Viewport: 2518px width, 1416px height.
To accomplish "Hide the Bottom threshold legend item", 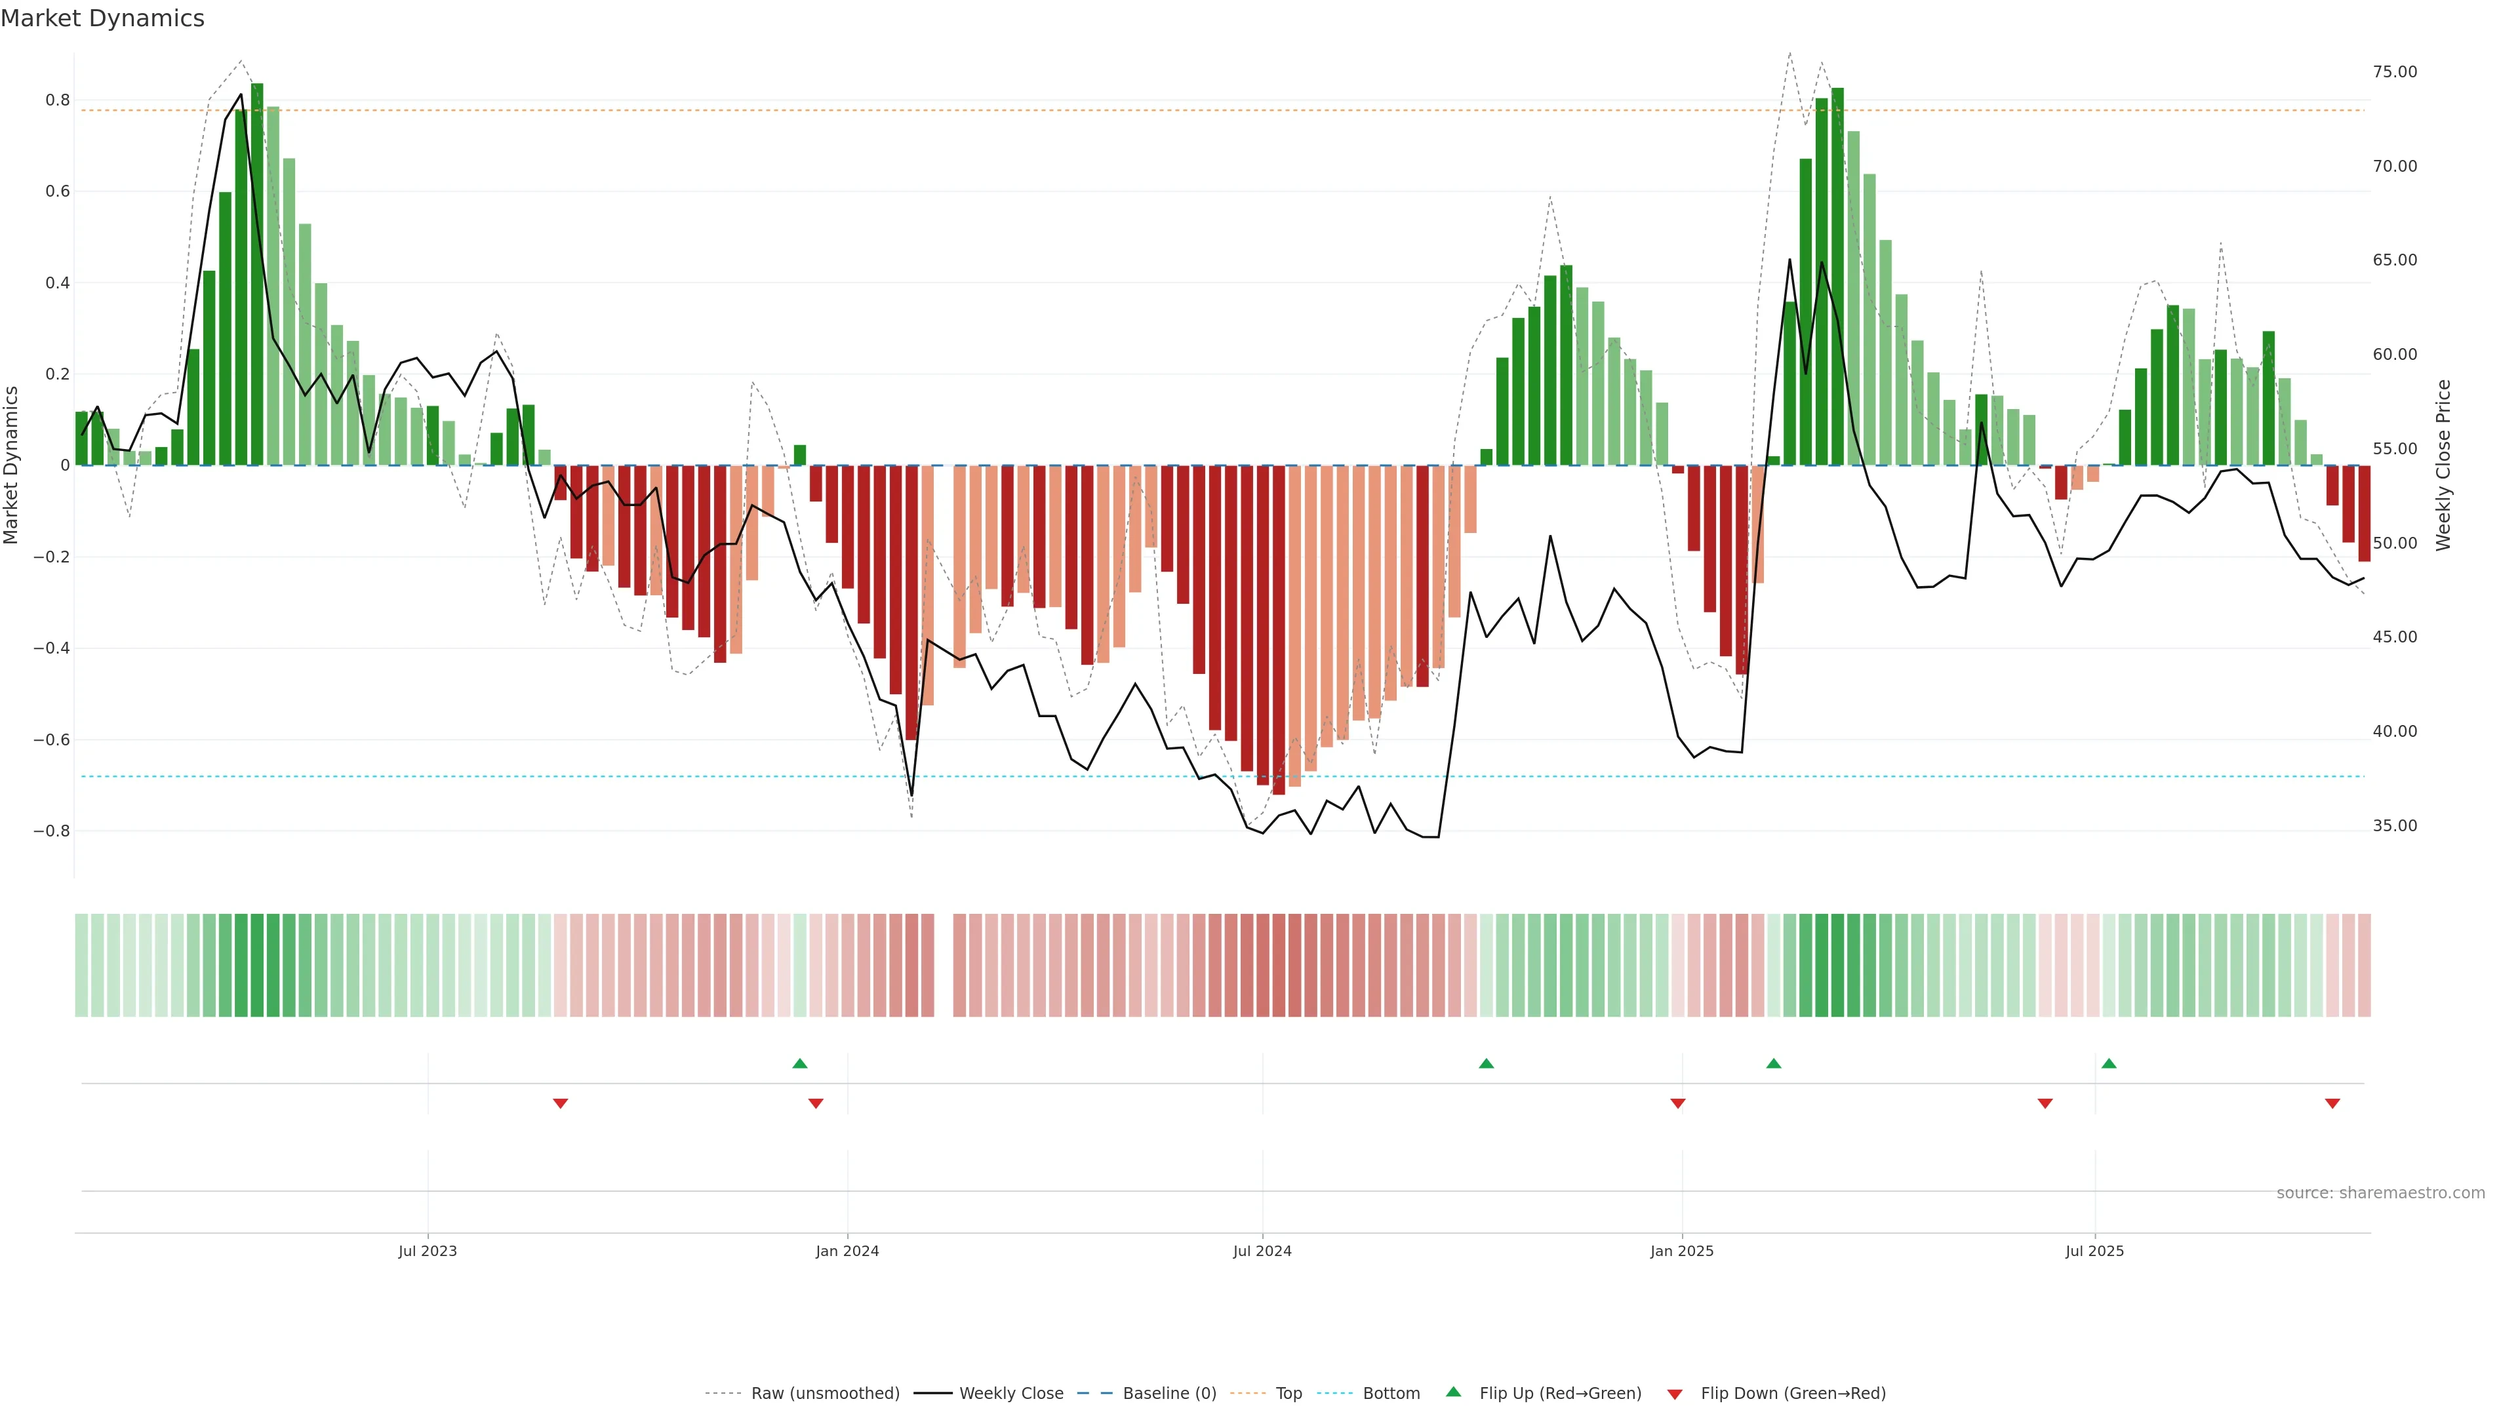I will 1391,1394.
